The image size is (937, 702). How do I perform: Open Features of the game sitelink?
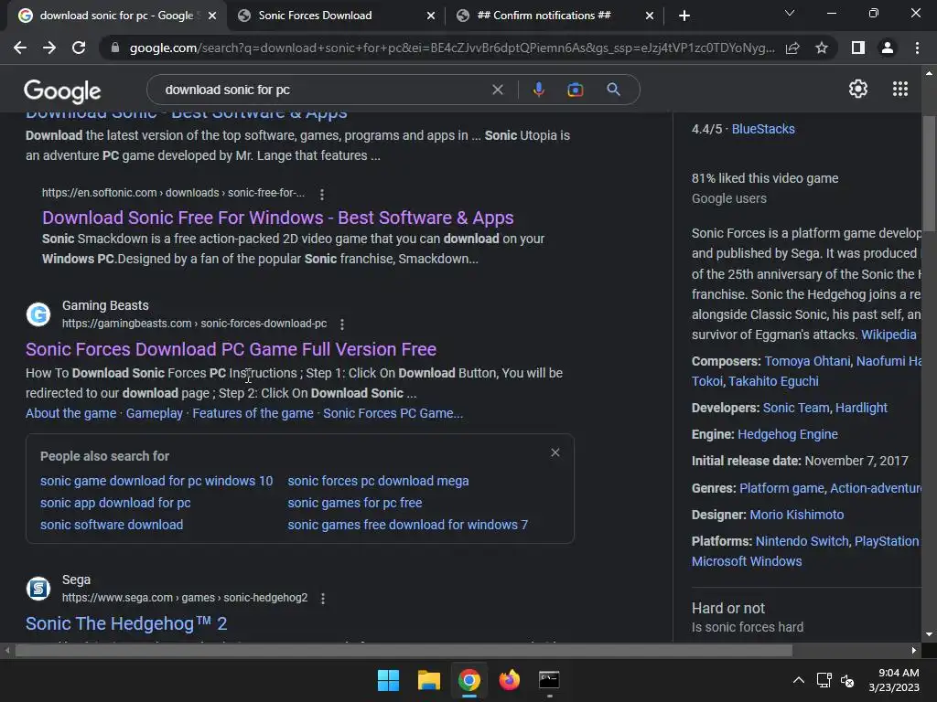click(253, 413)
